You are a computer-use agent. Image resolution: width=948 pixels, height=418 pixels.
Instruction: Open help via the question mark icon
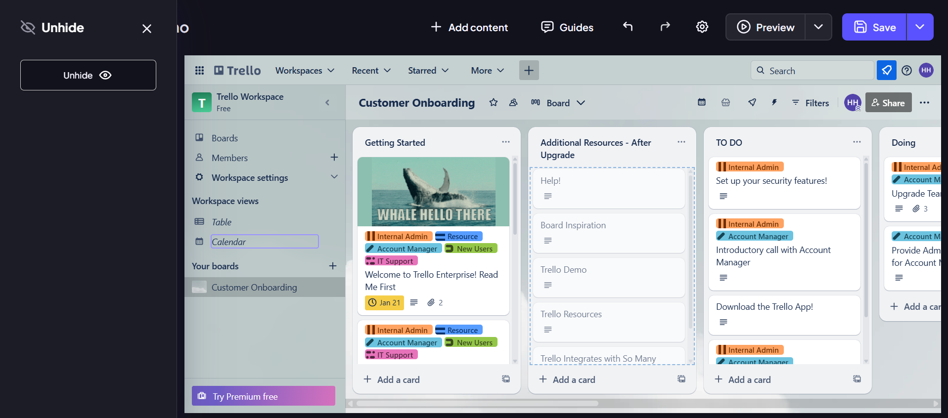pos(906,70)
